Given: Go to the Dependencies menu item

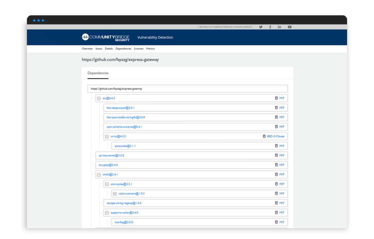Looking at the screenshot, I should pos(123,49).
